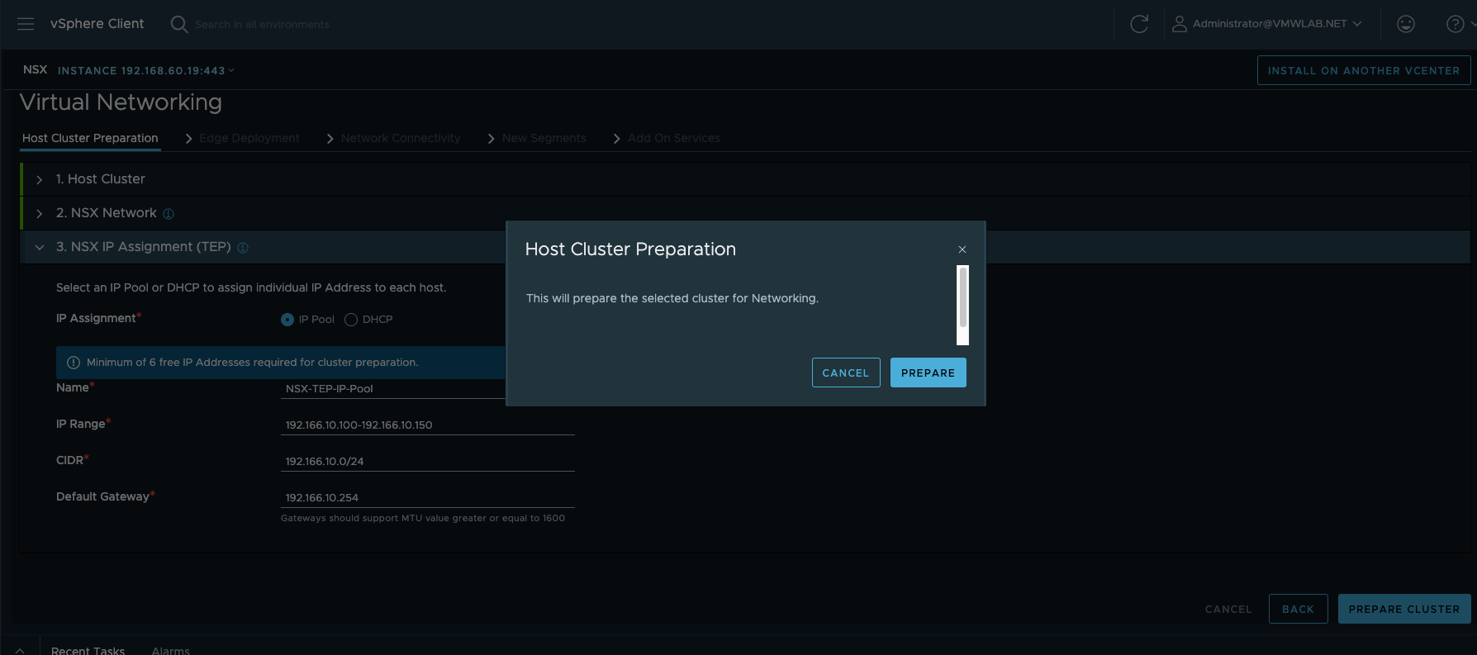Click the PREPARE button in the dialog
The height and width of the screenshot is (655, 1477).
point(928,373)
